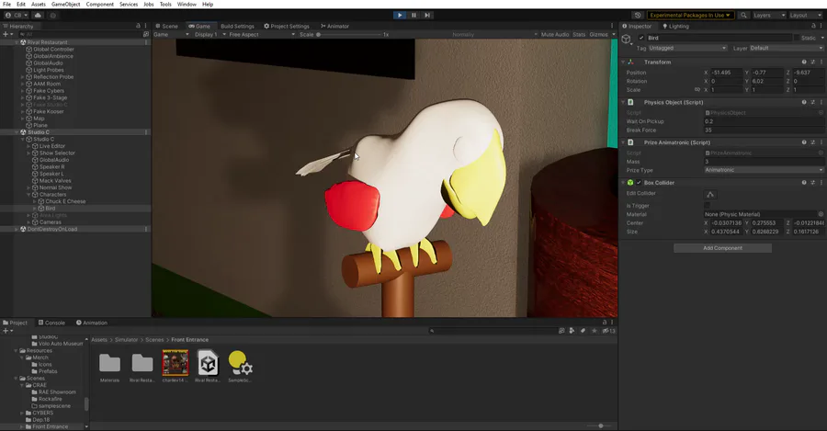Open Physics Object component kebab menu

[x=821, y=102]
